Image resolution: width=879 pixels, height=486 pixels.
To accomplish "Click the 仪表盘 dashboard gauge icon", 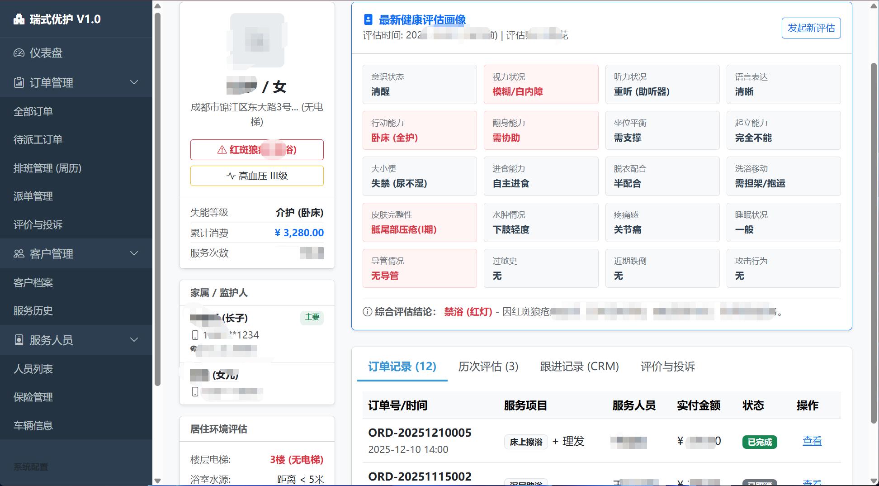I will (x=19, y=53).
